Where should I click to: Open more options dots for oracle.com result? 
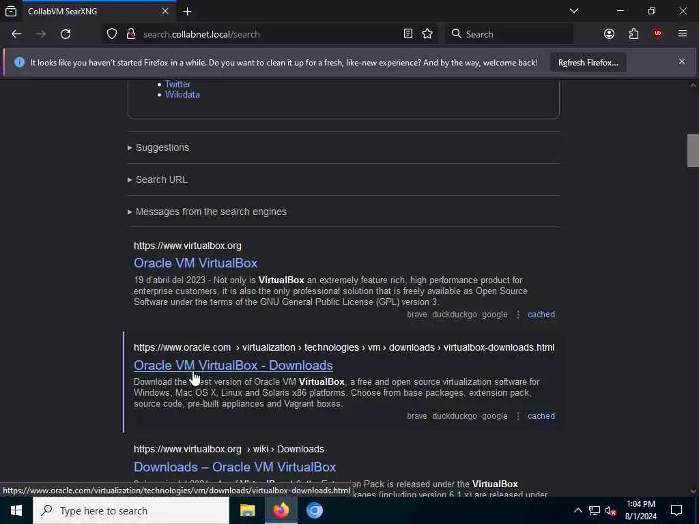tap(517, 416)
